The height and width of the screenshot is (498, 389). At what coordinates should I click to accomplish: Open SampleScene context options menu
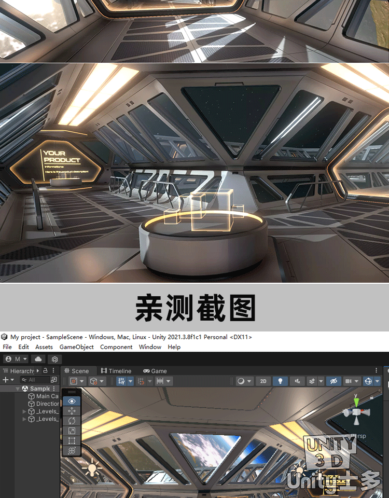(x=54, y=389)
